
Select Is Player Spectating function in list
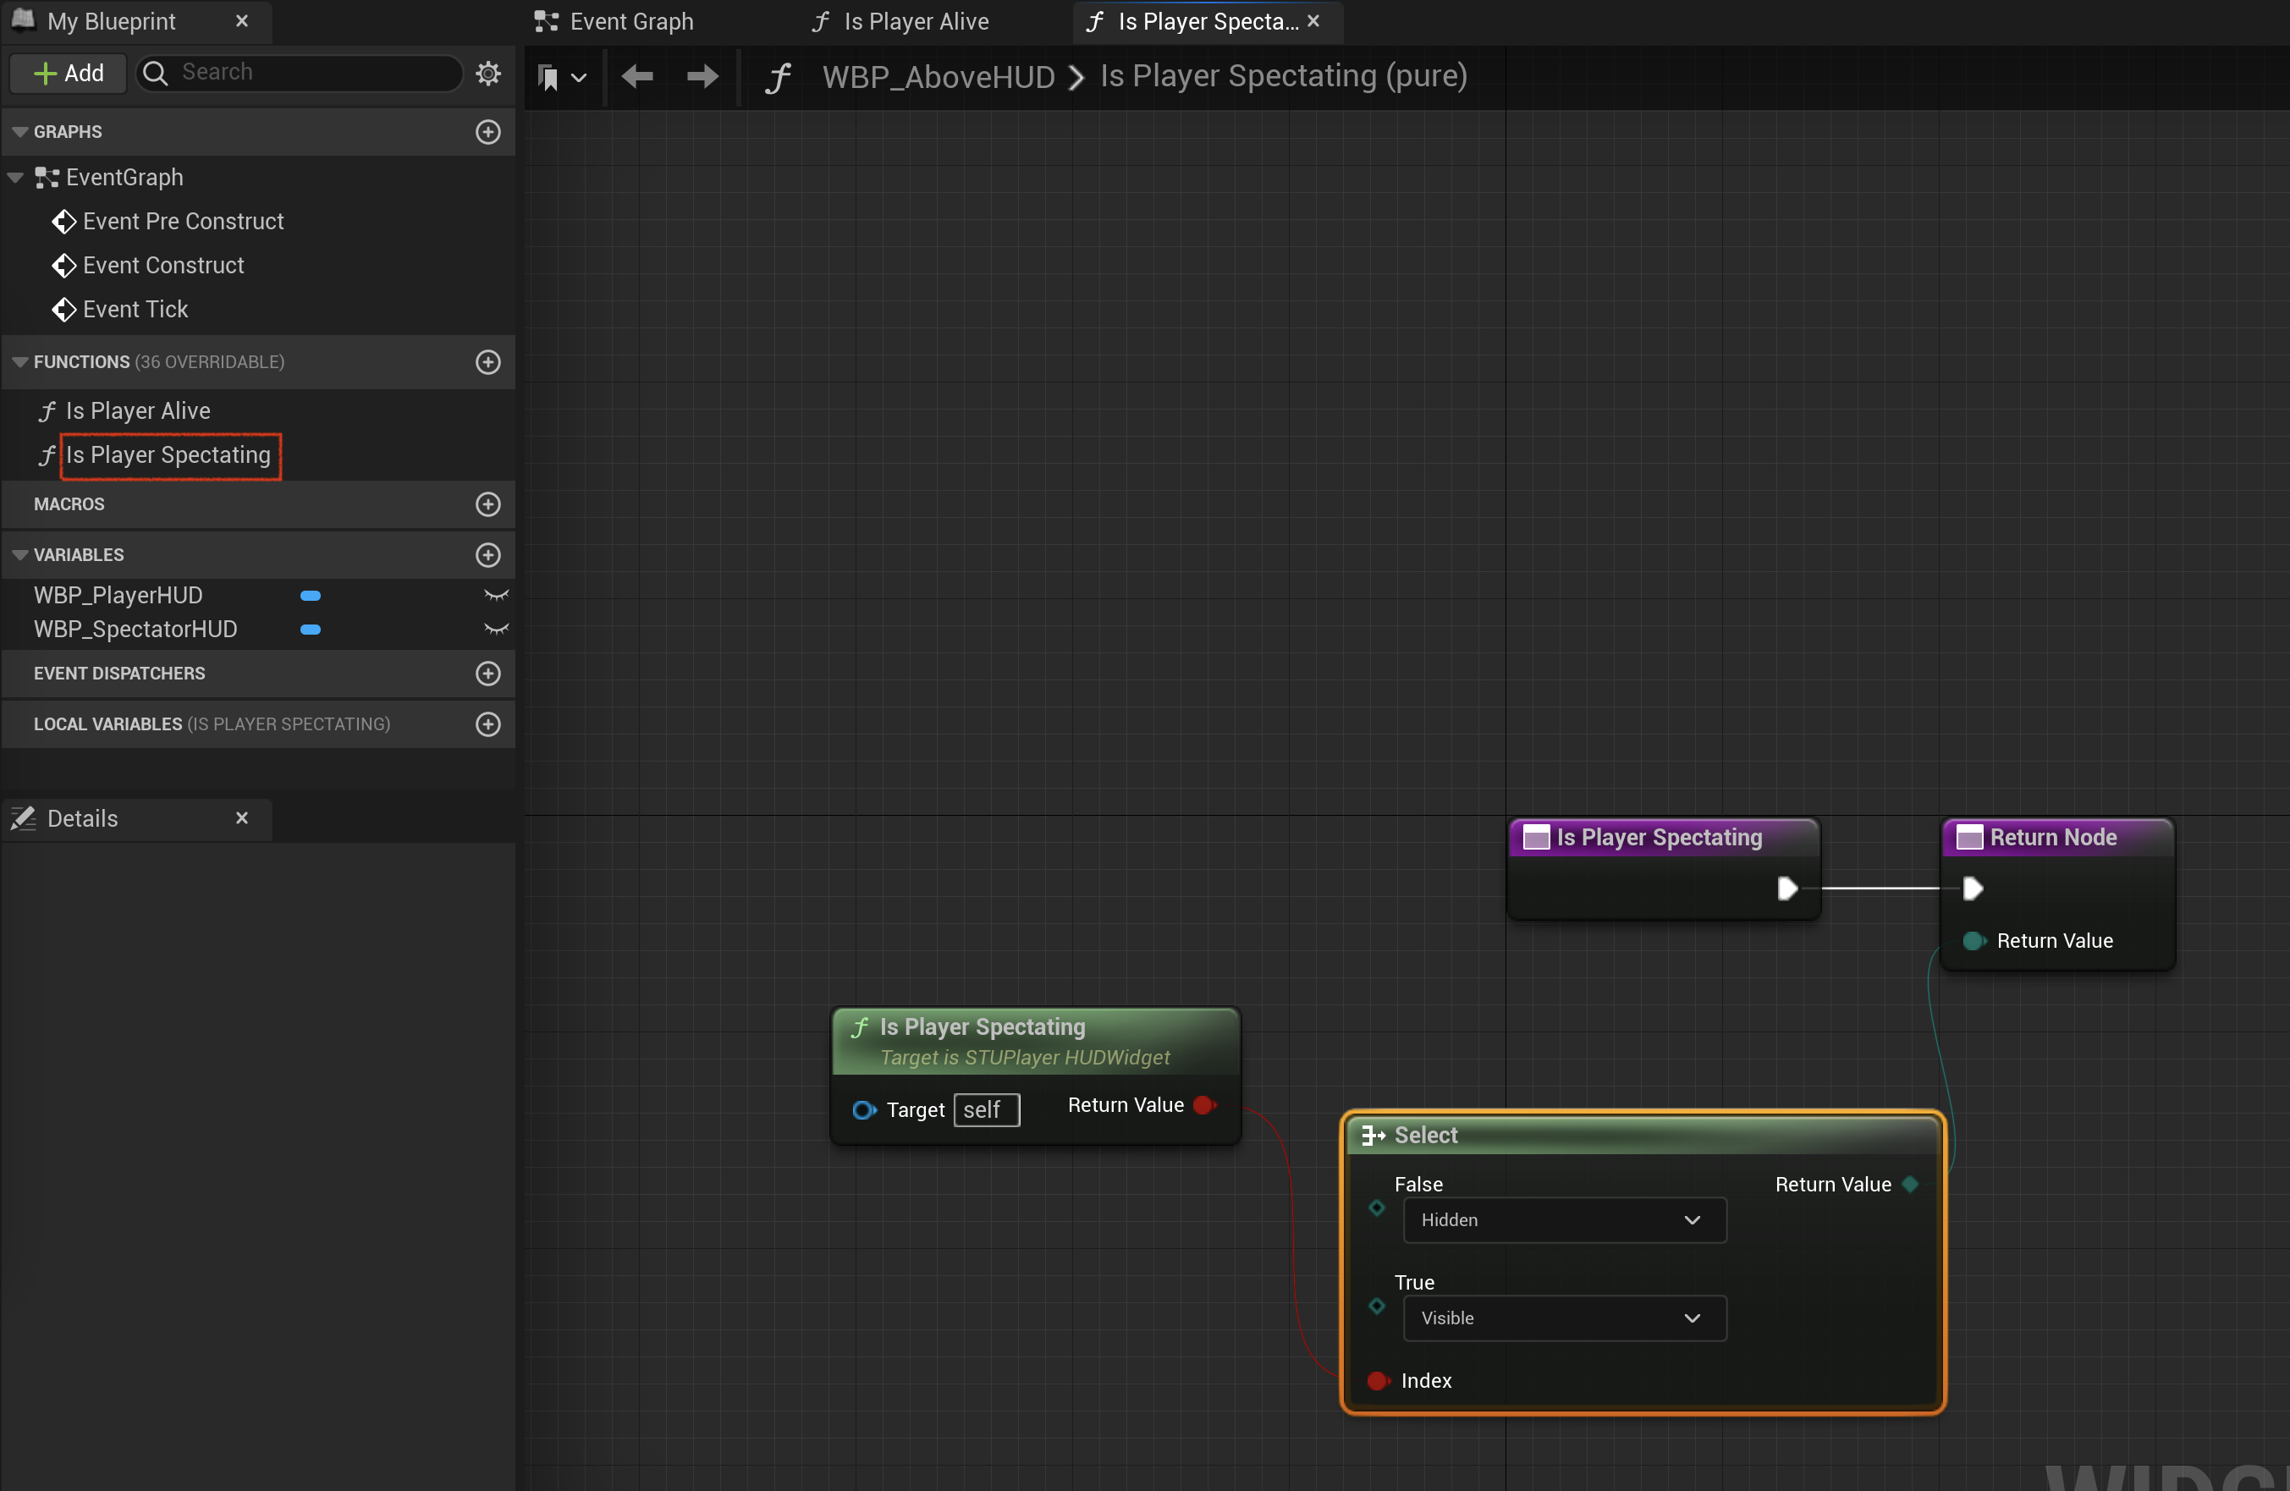point(168,455)
